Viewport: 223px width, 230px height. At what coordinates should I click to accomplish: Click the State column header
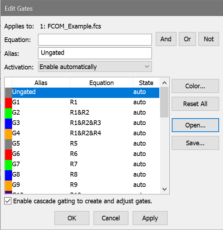tap(146, 83)
